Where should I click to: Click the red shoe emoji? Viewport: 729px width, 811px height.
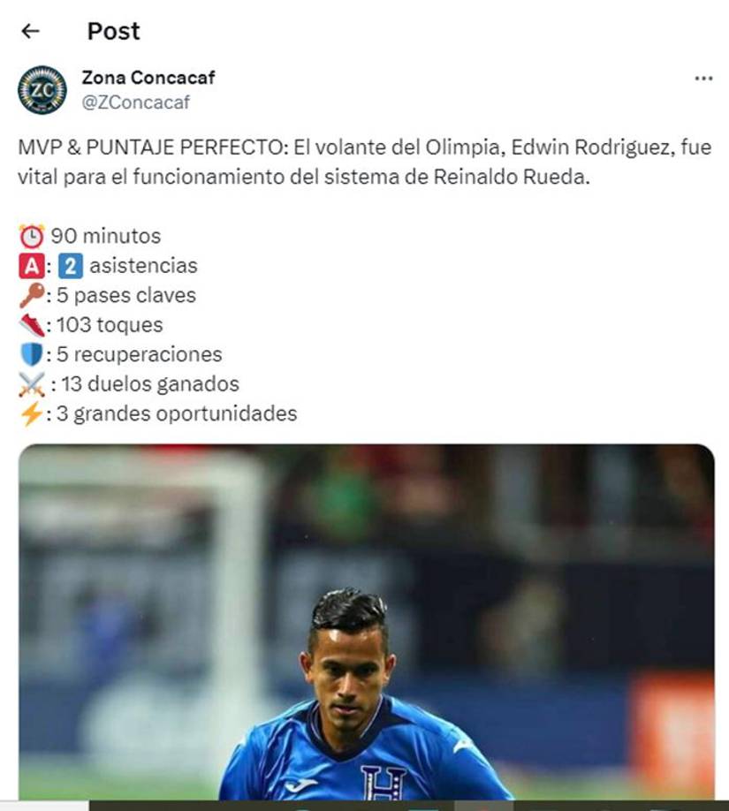pyautogui.click(x=32, y=325)
